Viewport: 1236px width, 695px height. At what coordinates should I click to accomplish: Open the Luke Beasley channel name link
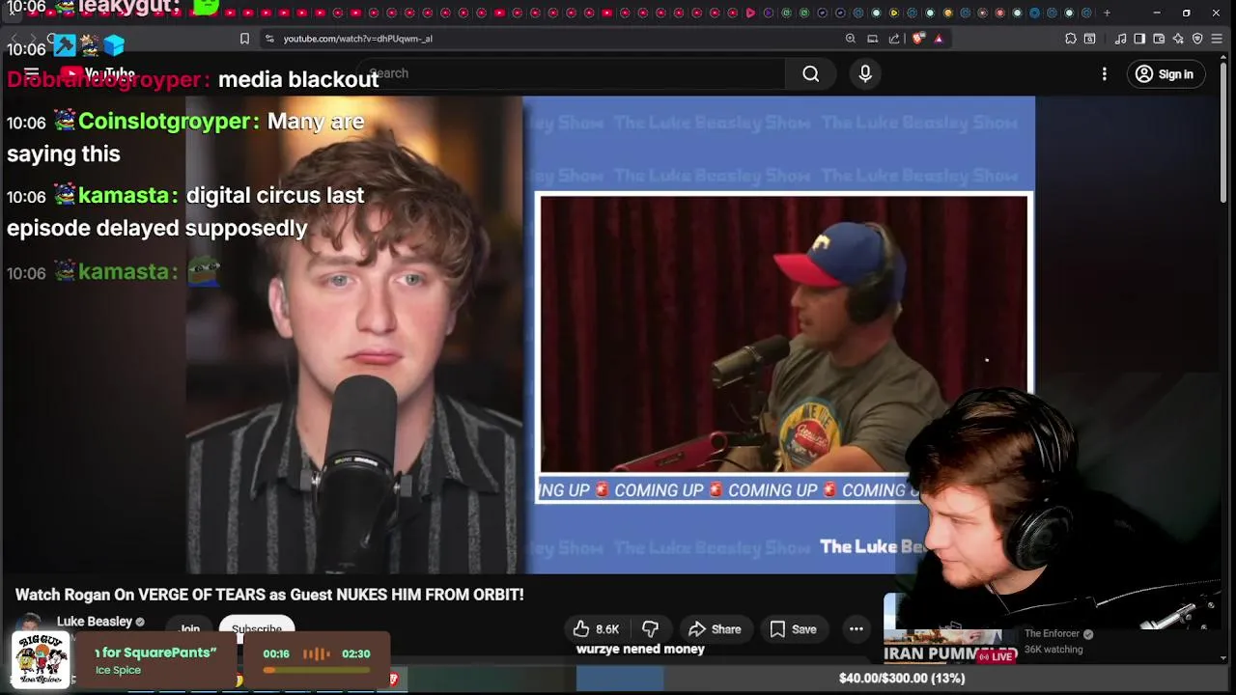pos(95,622)
